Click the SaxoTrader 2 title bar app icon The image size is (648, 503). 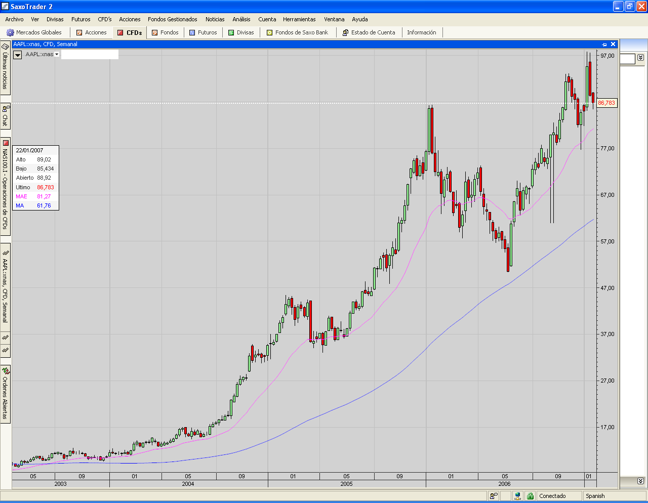click(5, 7)
